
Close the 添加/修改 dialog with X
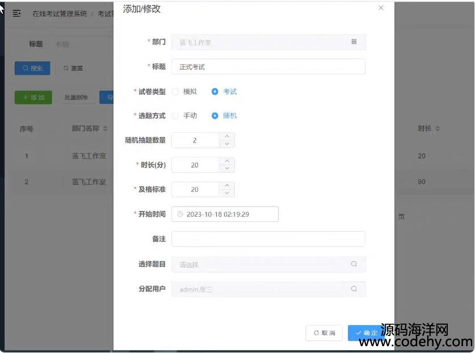(381, 8)
